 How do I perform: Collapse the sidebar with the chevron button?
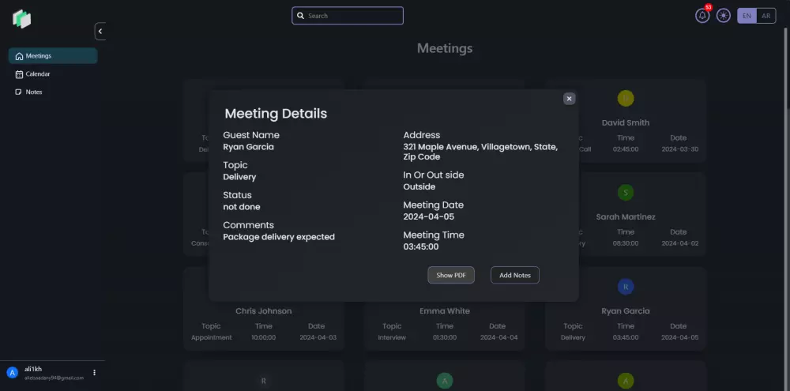click(x=100, y=31)
